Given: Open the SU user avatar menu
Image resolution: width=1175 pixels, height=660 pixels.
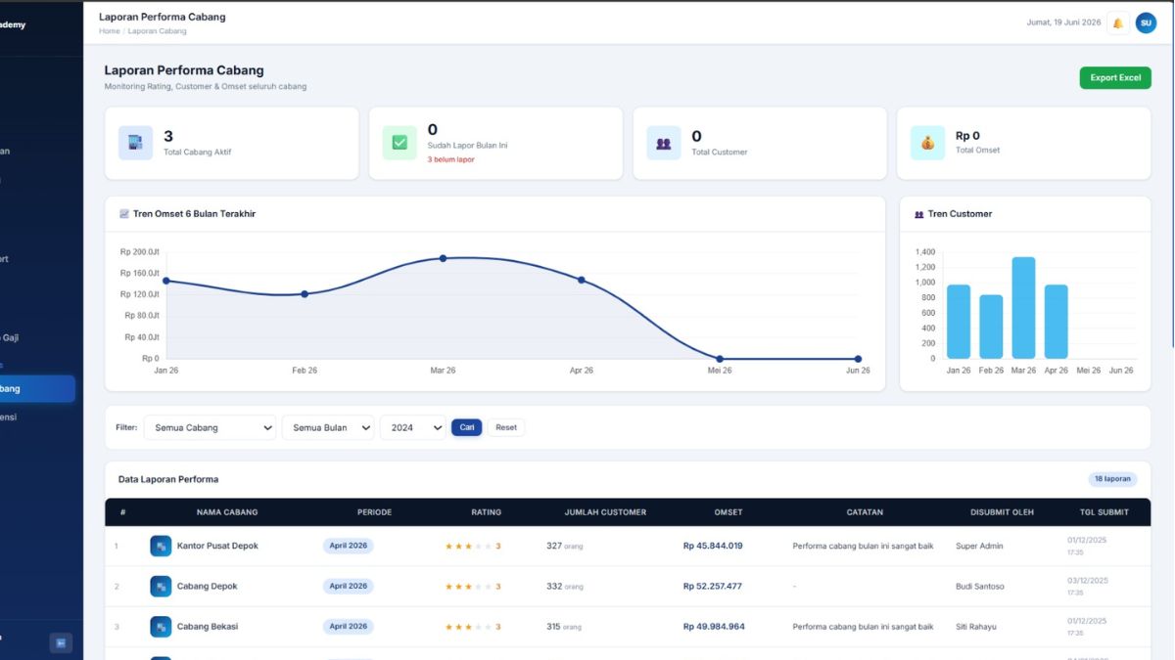Looking at the screenshot, I should tap(1146, 22).
